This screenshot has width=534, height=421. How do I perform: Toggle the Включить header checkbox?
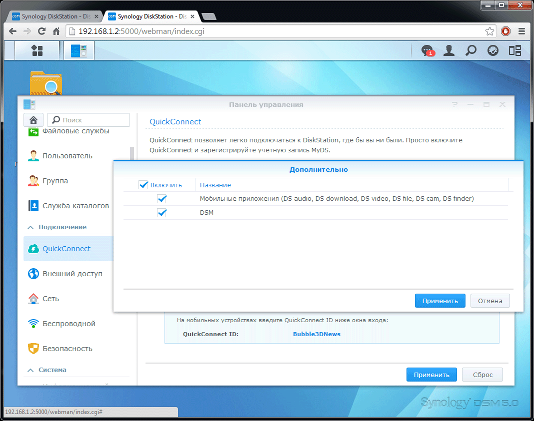pos(143,185)
